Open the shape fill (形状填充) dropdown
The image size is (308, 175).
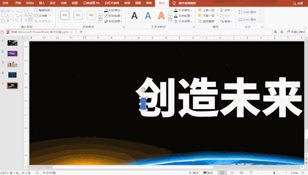click(113, 10)
